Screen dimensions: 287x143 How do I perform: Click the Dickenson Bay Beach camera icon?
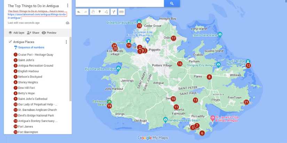coord(139,22)
